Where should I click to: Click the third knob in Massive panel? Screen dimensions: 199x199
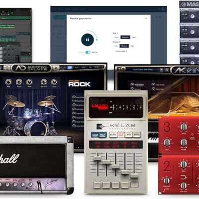[x=192, y=47]
